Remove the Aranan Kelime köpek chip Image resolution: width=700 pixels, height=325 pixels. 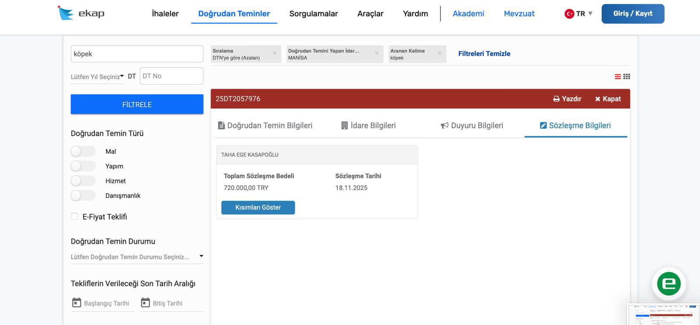tap(439, 53)
